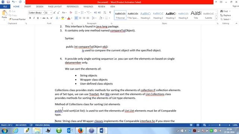Click ENGLISH (INDIA) language indicator
This screenshot has width=239, height=134.
coord(43,125)
